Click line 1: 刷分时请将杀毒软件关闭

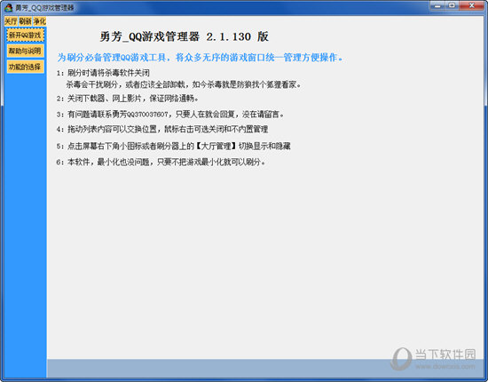tap(103, 73)
